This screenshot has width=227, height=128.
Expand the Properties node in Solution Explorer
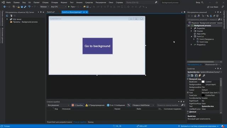191,28
